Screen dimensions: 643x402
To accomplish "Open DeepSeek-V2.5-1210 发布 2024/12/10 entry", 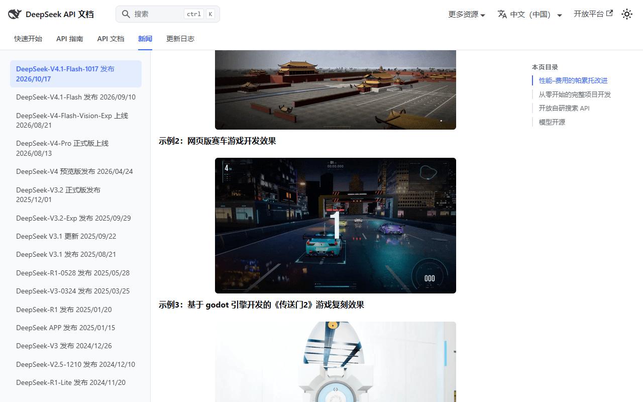I will (76, 364).
